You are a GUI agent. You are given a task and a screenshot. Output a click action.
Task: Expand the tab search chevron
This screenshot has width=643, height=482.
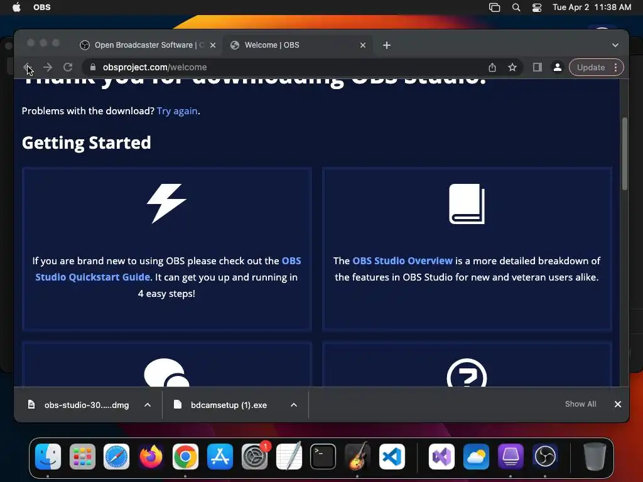click(615, 45)
